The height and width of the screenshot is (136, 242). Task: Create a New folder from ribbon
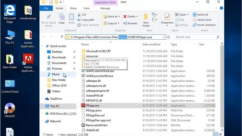point(146,20)
